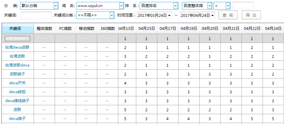The image size is (284, 124).
Task: Click deca开关 rank 4 under 04月13日
Action: click(125, 83)
